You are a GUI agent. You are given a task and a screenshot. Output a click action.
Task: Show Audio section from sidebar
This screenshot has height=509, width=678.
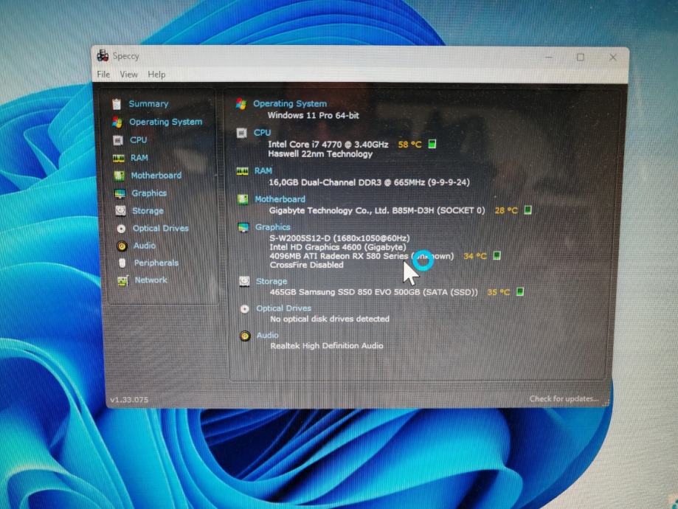(x=145, y=246)
